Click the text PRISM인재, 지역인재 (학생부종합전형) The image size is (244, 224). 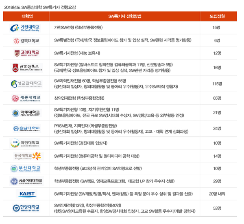85,126
